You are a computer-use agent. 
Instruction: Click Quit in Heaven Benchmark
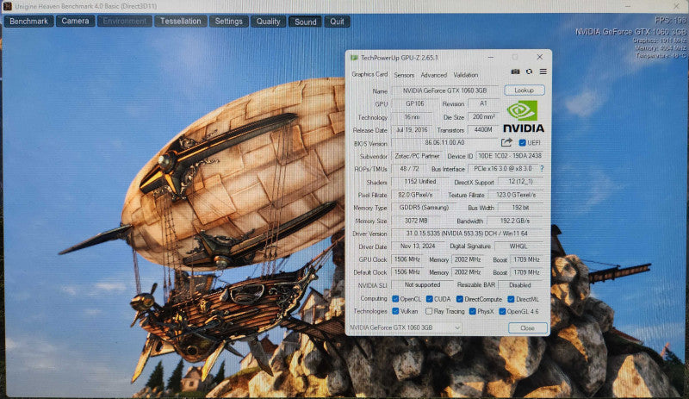click(337, 22)
